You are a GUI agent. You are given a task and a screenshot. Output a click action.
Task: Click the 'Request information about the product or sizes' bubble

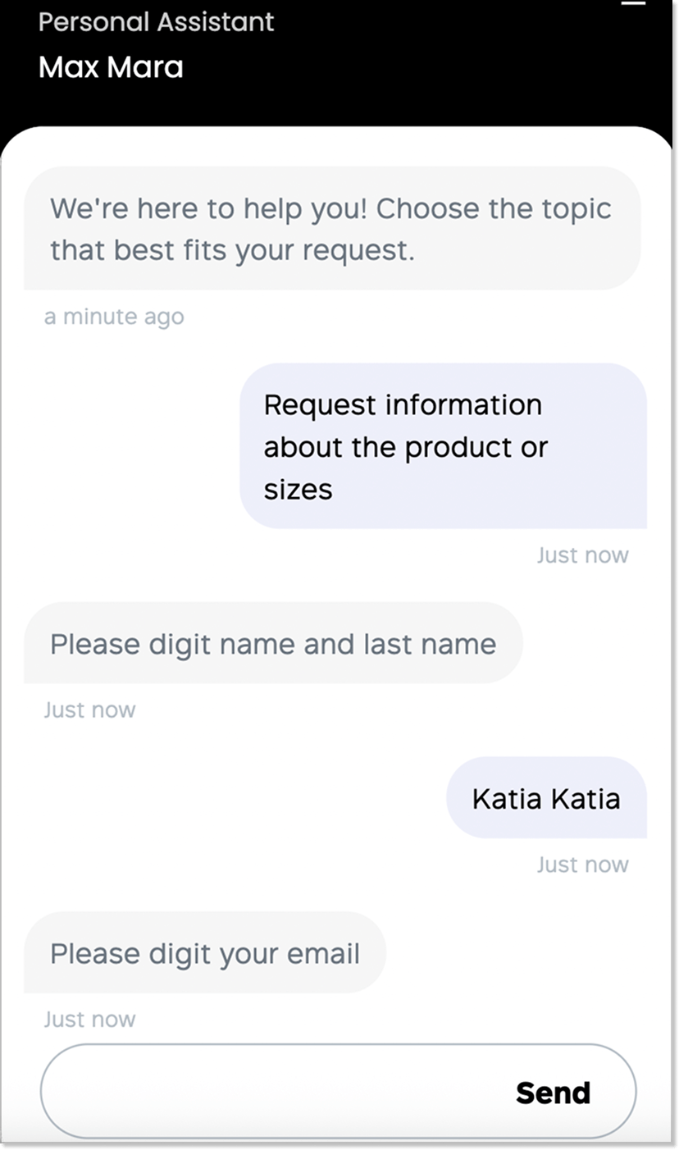tap(443, 446)
